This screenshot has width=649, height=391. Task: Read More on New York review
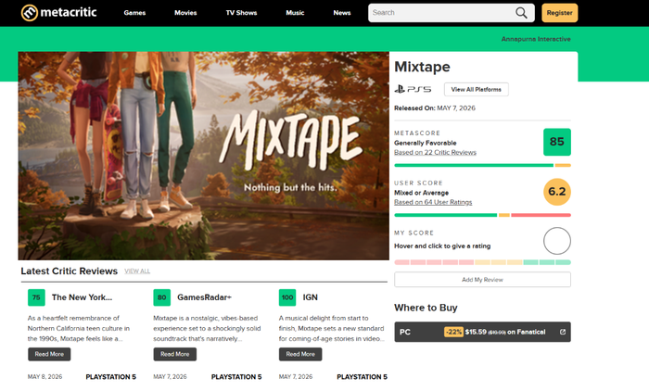[49, 354]
